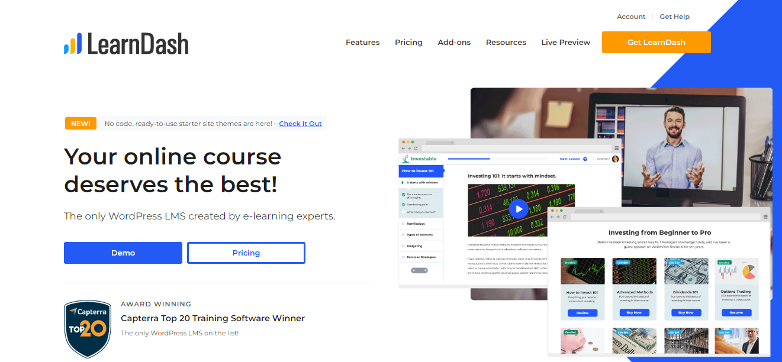The height and width of the screenshot is (362, 782).
Task: Open hamburger menu of the Investable browser window
Action: click(x=616, y=148)
